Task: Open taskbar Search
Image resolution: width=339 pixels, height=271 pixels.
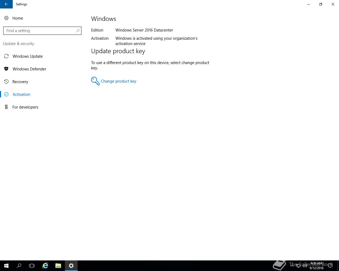Action: [x=19, y=266]
